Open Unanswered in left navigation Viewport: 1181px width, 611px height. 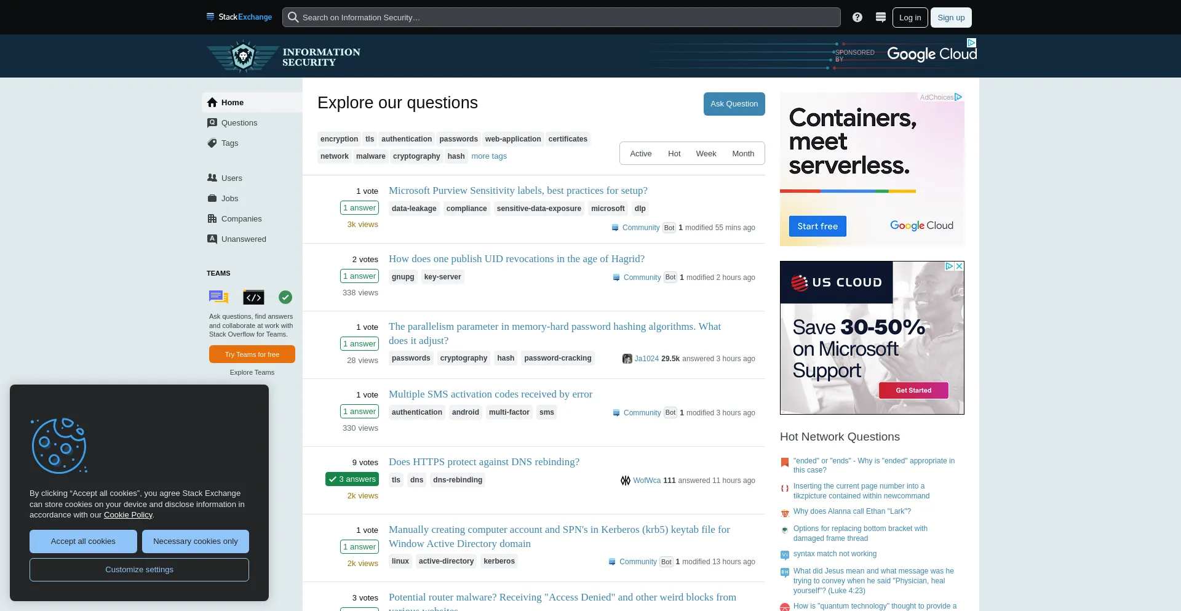pyautogui.click(x=252, y=239)
